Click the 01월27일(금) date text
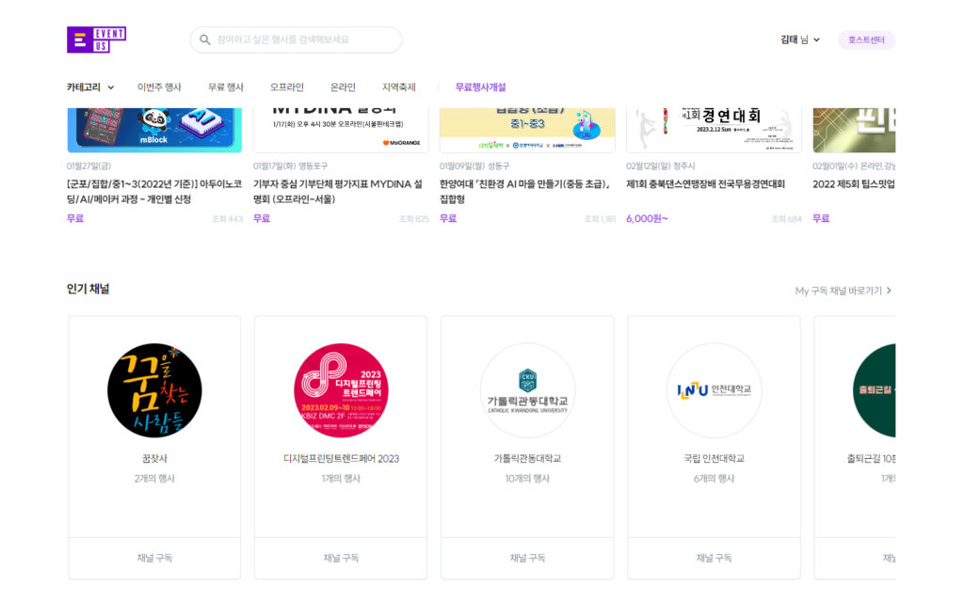 point(89,166)
